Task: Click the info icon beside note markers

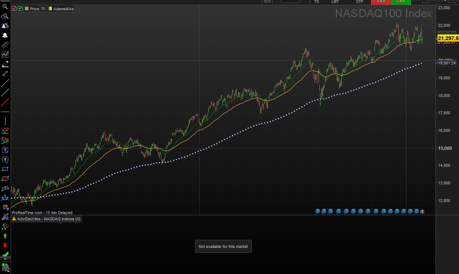Action: pos(422,212)
